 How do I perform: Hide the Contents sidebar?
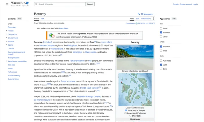19,19
